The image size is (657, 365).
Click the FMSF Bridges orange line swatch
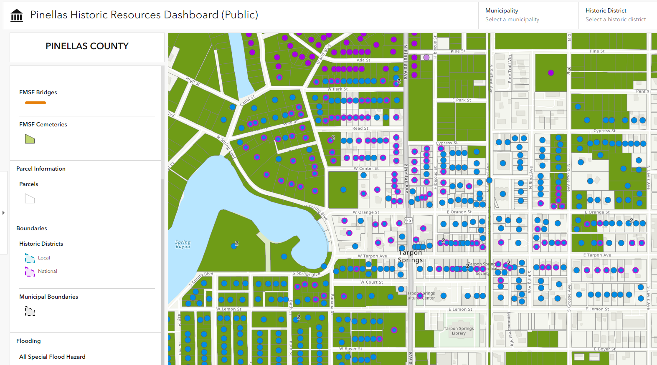coord(36,103)
